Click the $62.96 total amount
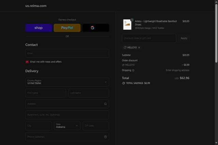Screen dimensions: 218x145 point(184,78)
